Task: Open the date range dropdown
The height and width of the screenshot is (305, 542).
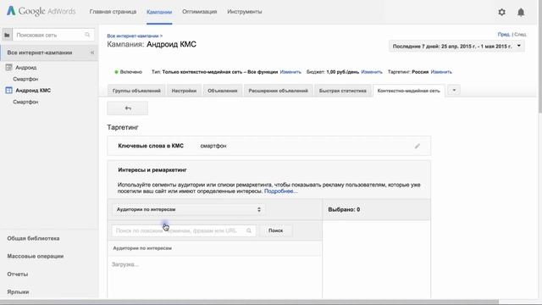Action: point(456,46)
